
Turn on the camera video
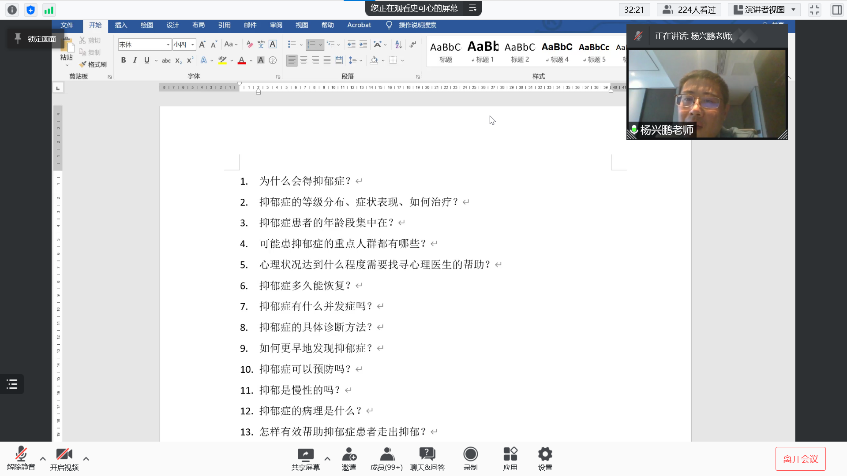(x=64, y=454)
